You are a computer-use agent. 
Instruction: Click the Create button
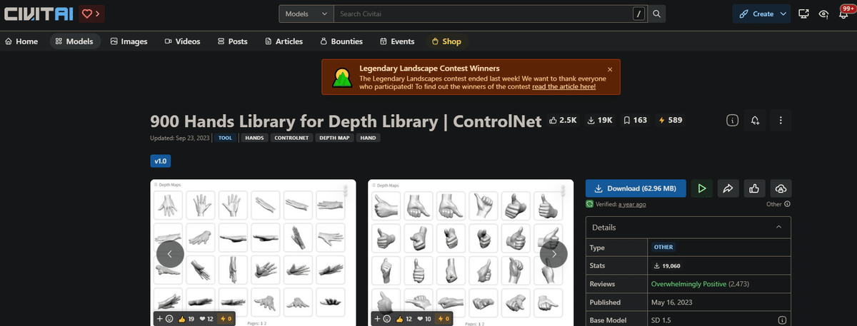click(756, 14)
